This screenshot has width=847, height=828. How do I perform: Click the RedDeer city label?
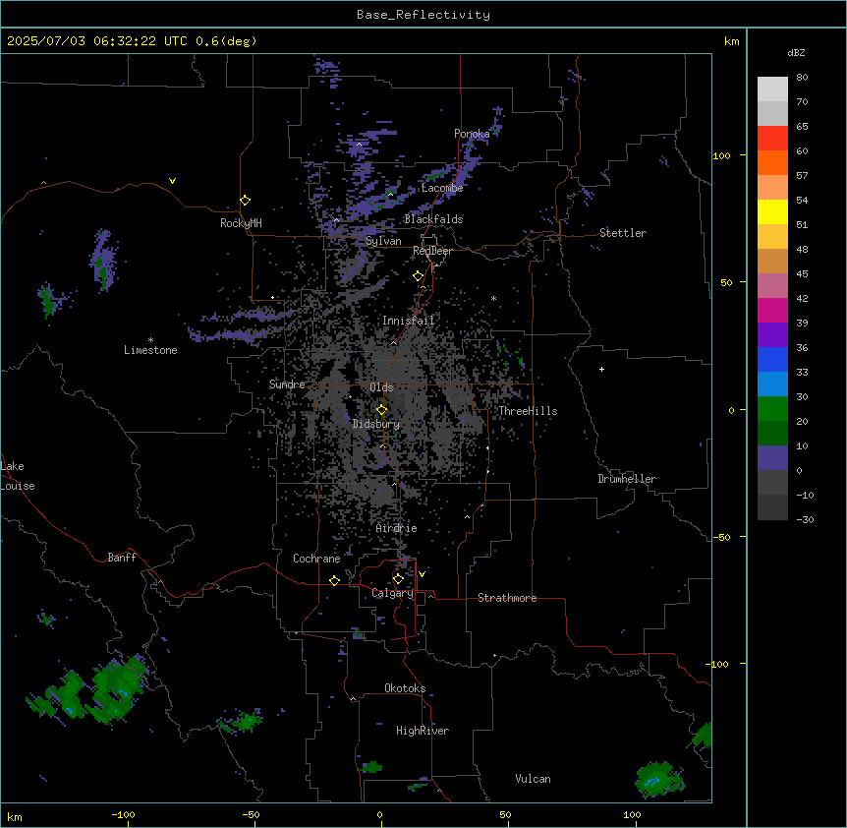432,251
